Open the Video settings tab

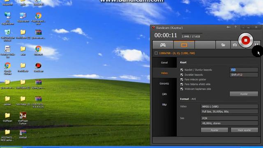coord(164,73)
